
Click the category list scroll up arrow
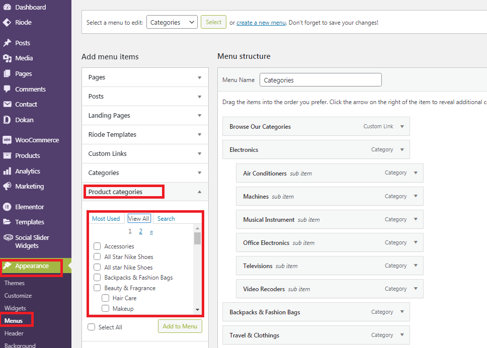pos(197,228)
